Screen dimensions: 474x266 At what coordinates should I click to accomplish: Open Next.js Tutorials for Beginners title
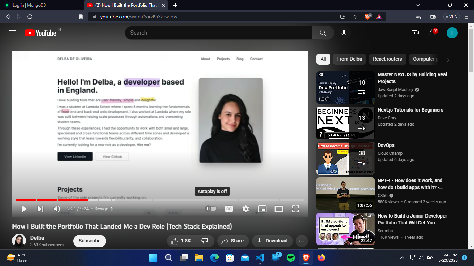(410, 110)
